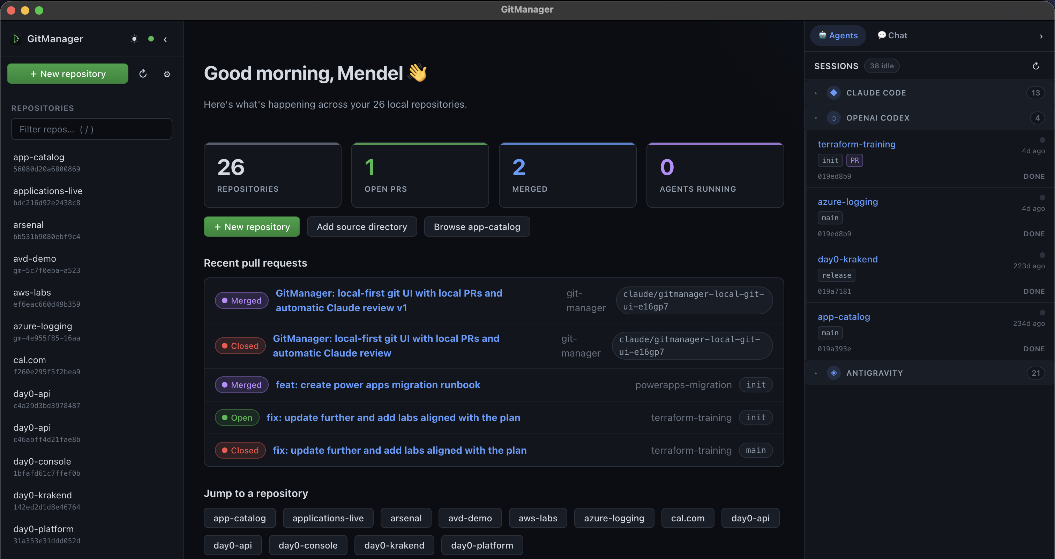Viewport: 1055px width, 559px height.
Task: Select applications-live in the repositories list
Action: point(92,197)
